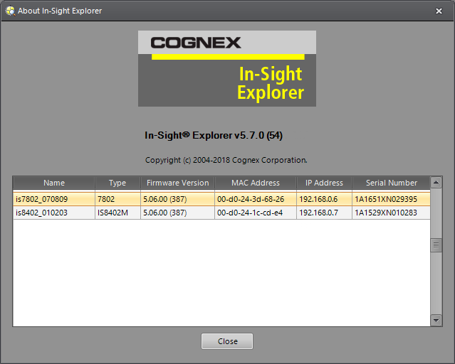455x364 pixels.
Task: Sort by Serial Number column header
Action: tap(391, 183)
